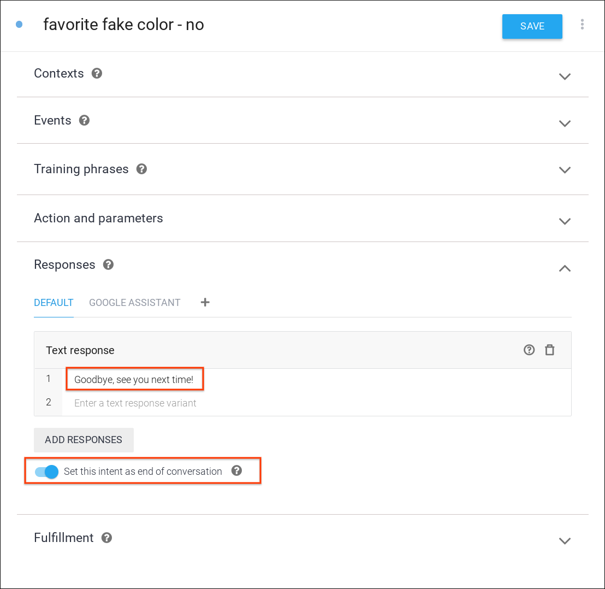Open the three-dot more options menu
The height and width of the screenshot is (589, 605).
[583, 25]
